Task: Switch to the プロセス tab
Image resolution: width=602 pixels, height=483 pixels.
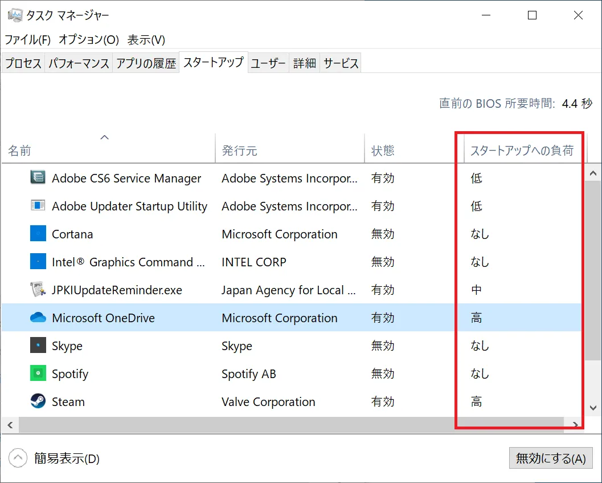Action: tap(23, 63)
